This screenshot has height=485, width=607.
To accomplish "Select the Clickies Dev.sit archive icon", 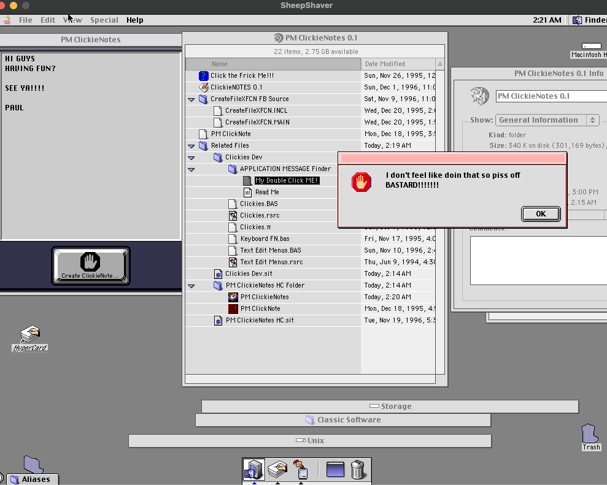I will (218, 274).
